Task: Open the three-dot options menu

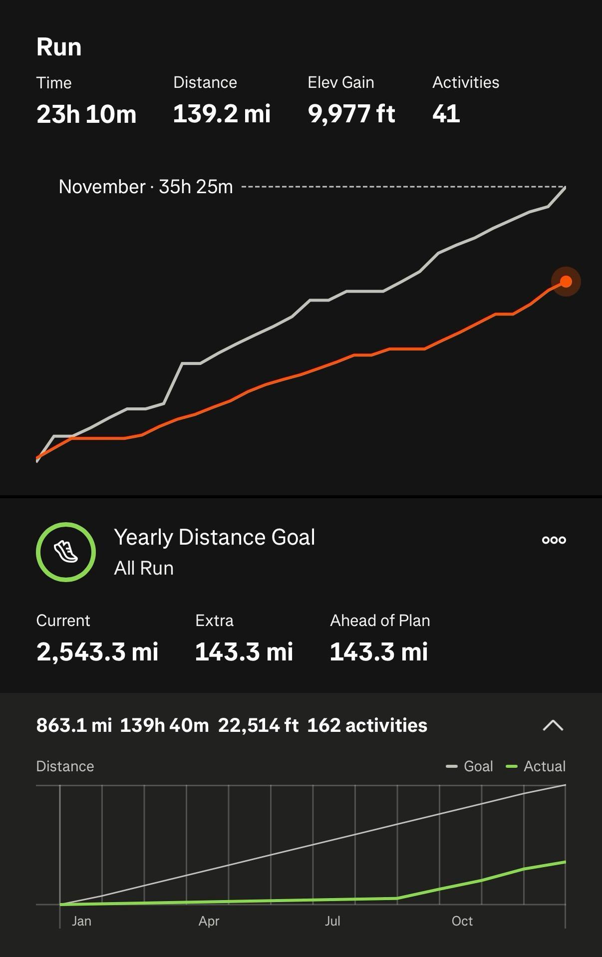Action: point(554,540)
